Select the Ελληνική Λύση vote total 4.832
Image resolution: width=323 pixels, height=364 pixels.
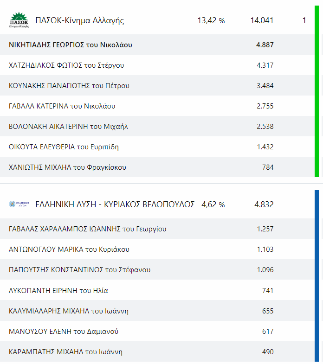(264, 204)
